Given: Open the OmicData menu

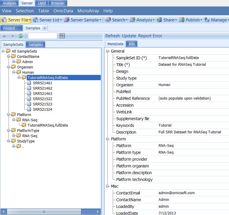Looking at the screenshot, I should click(x=63, y=11).
